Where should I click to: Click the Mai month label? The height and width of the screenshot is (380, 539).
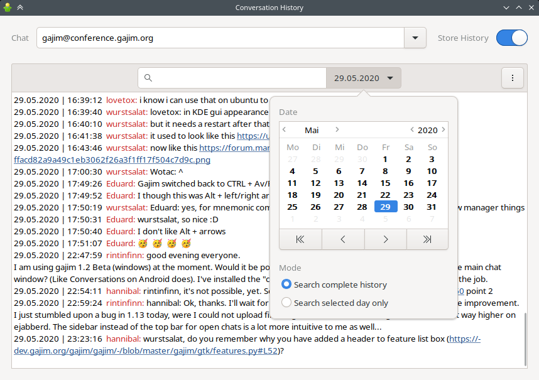(x=312, y=130)
